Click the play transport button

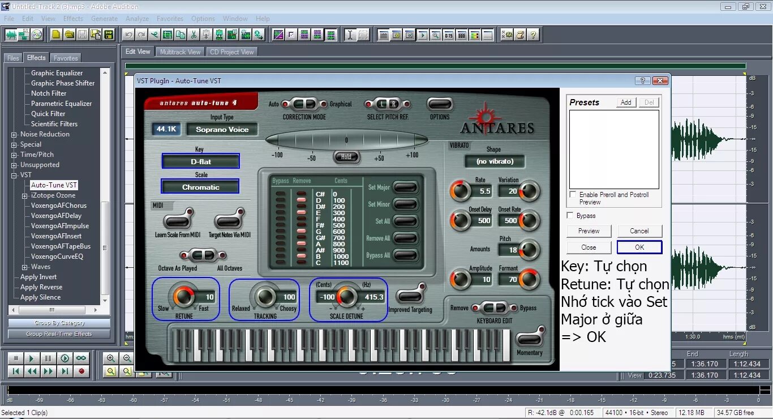pos(32,358)
